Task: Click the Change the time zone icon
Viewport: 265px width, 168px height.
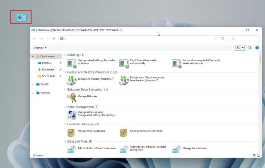Action: click(177, 149)
